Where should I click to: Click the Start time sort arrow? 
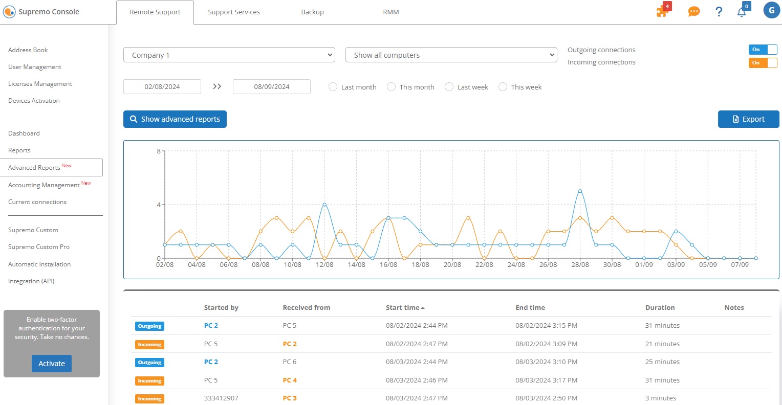(x=423, y=308)
